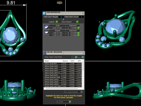Select the Yellow Gold:22KY row
The image size is (141, 106).
tap(63, 75)
